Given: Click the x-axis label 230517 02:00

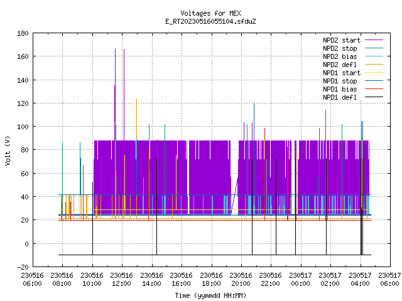Looking at the screenshot, I should [x=330, y=280].
